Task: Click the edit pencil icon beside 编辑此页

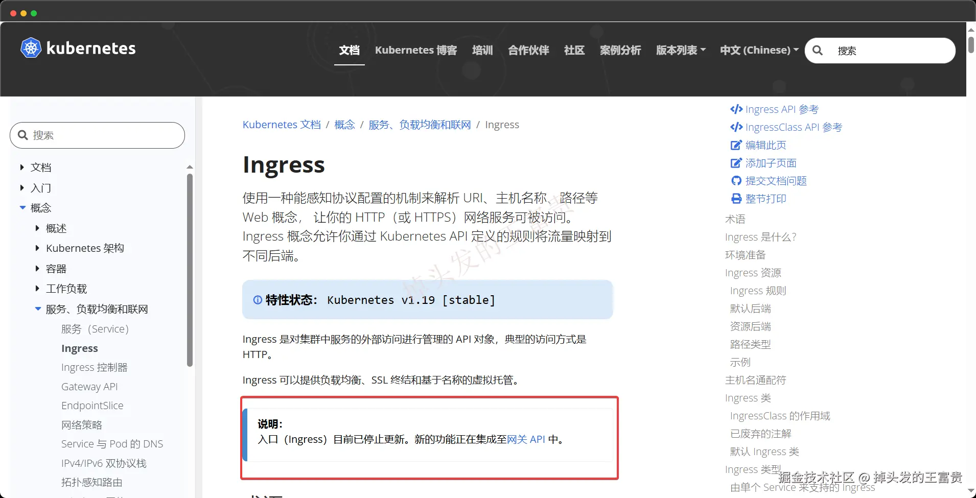Action: coord(736,145)
